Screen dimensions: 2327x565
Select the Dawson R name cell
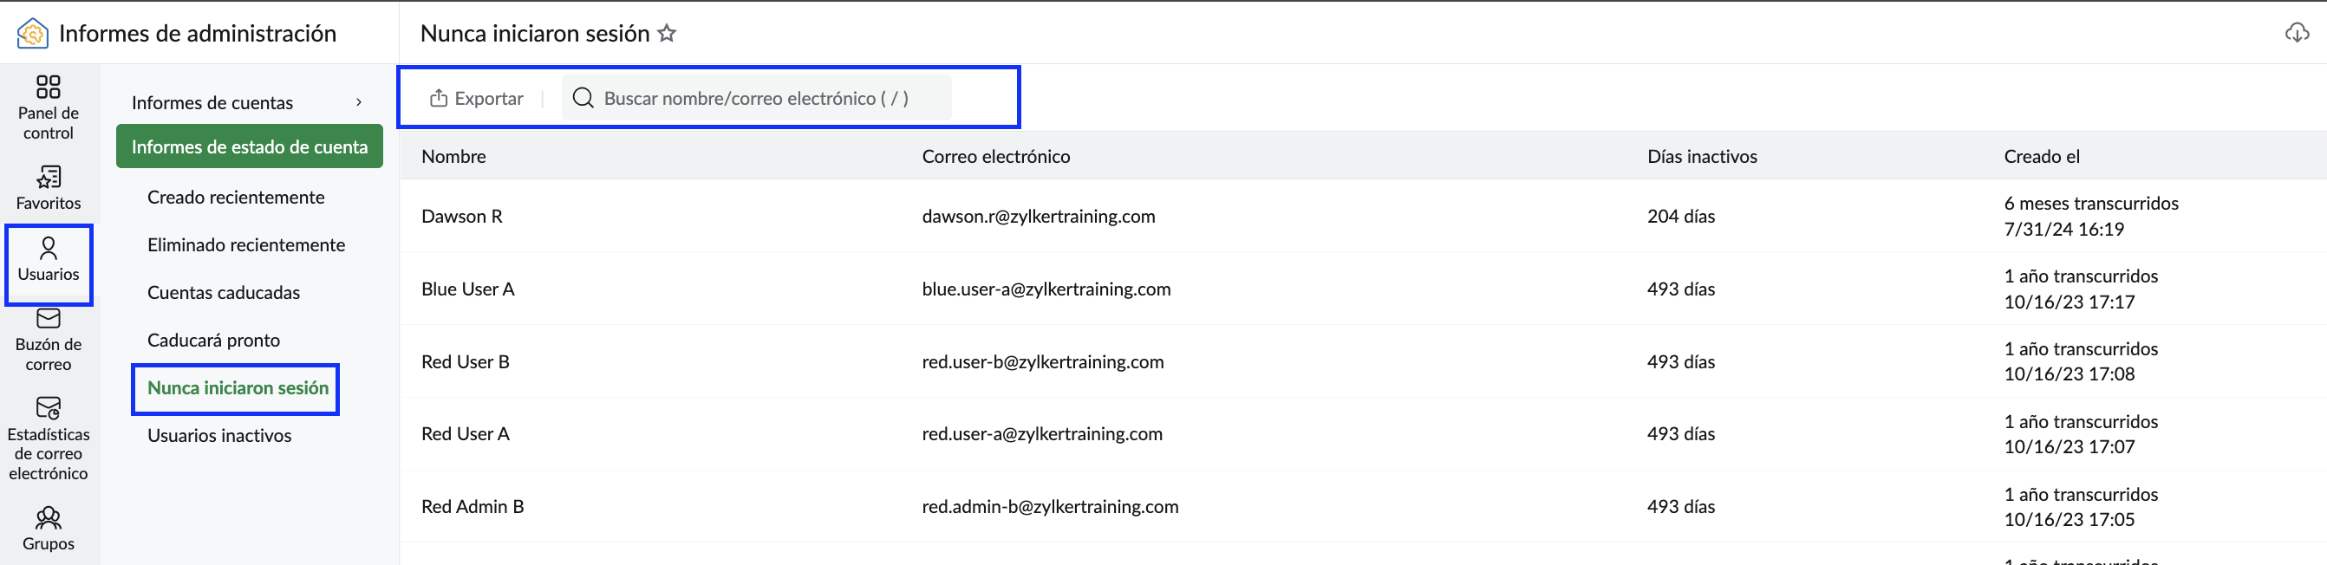461,217
